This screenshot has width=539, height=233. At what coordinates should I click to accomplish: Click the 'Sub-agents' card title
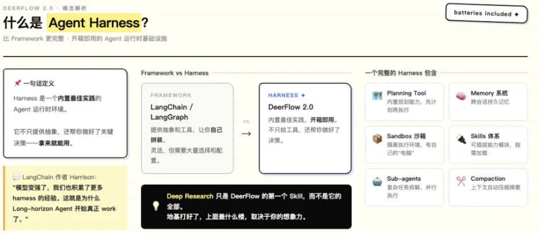click(404, 179)
